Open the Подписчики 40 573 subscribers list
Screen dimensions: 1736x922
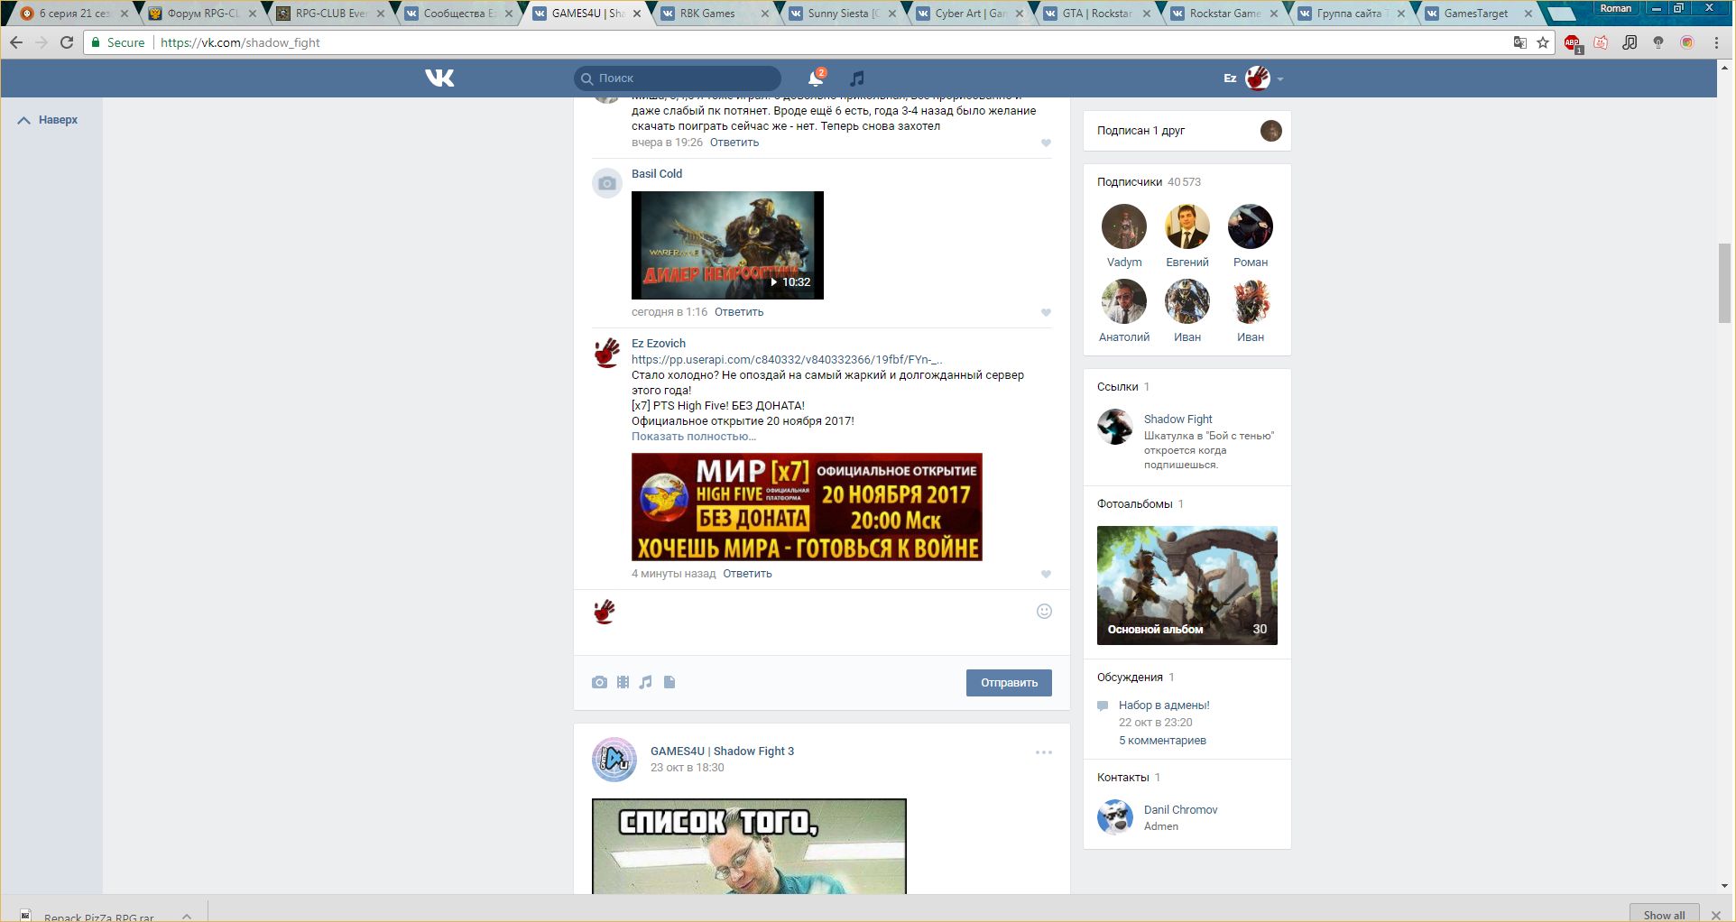tap(1149, 182)
